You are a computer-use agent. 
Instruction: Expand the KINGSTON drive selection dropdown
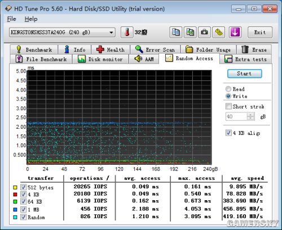(x=111, y=33)
